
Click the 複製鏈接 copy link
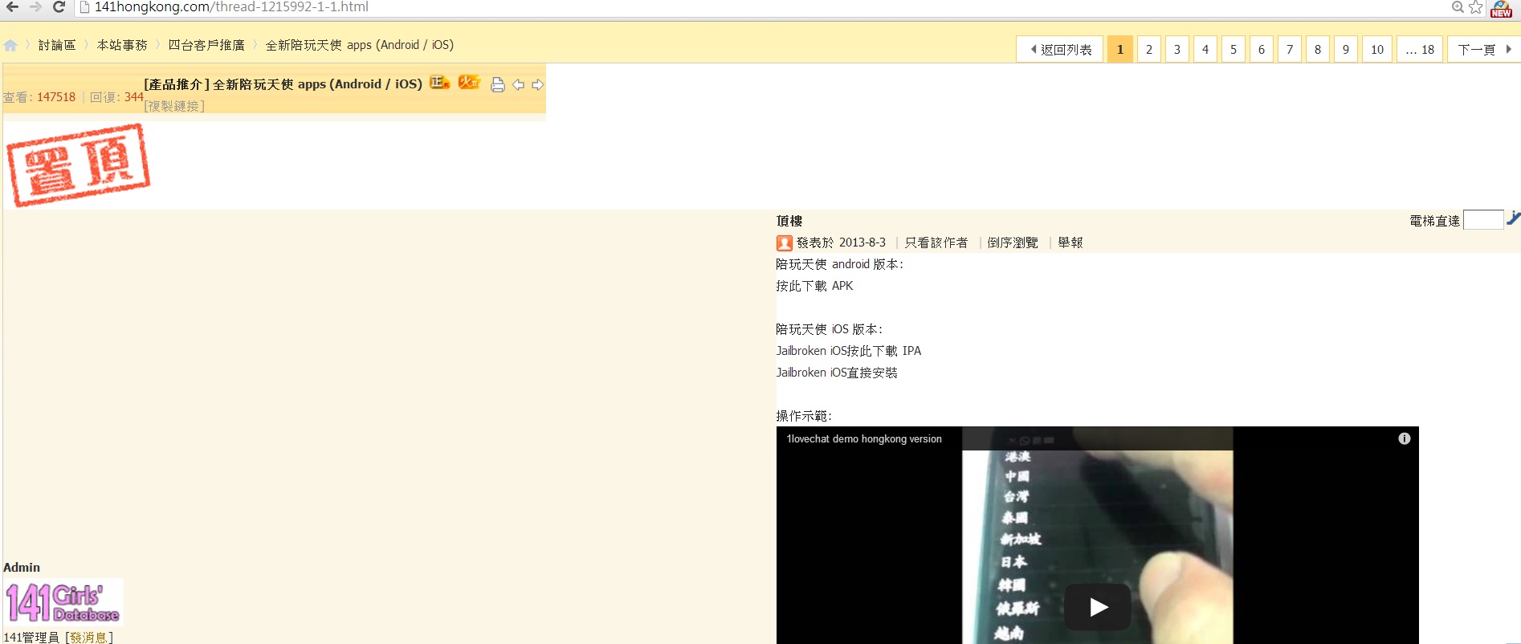174,106
